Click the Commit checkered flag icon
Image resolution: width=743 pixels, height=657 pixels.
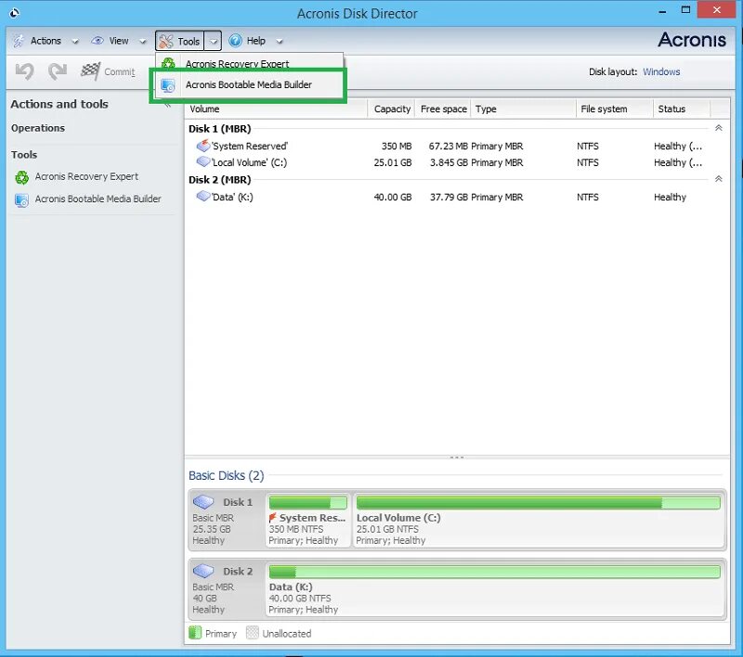coord(90,71)
